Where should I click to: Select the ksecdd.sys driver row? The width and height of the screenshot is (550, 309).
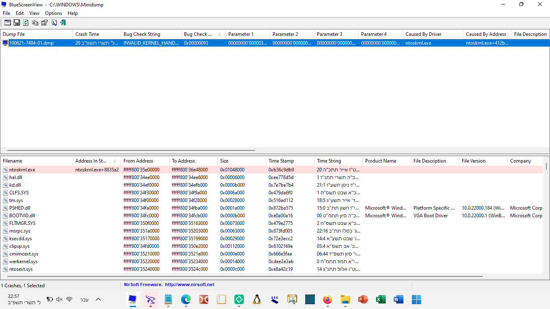pyautogui.click(x=271, y=239)
